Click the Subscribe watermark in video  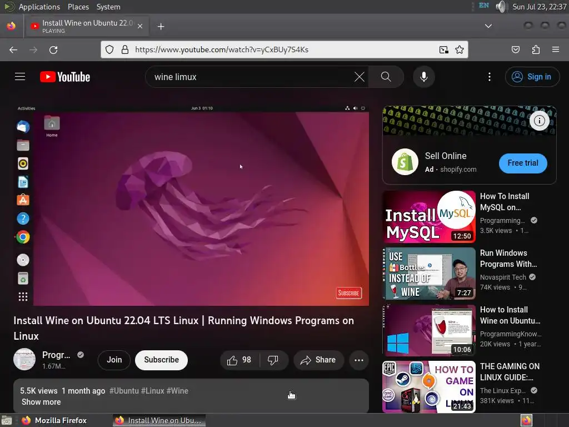pos(349,293)
